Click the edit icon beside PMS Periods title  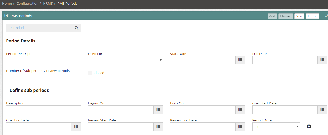pyautogui.click(x=7, y=16)
